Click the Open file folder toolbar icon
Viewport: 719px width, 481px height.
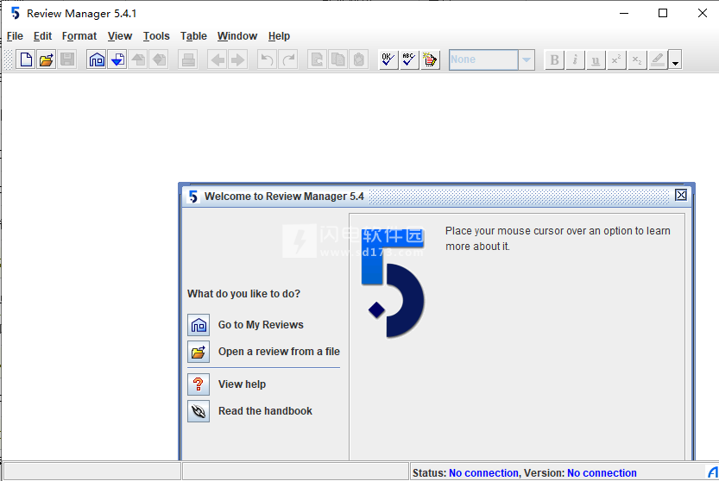coord(47,59)
